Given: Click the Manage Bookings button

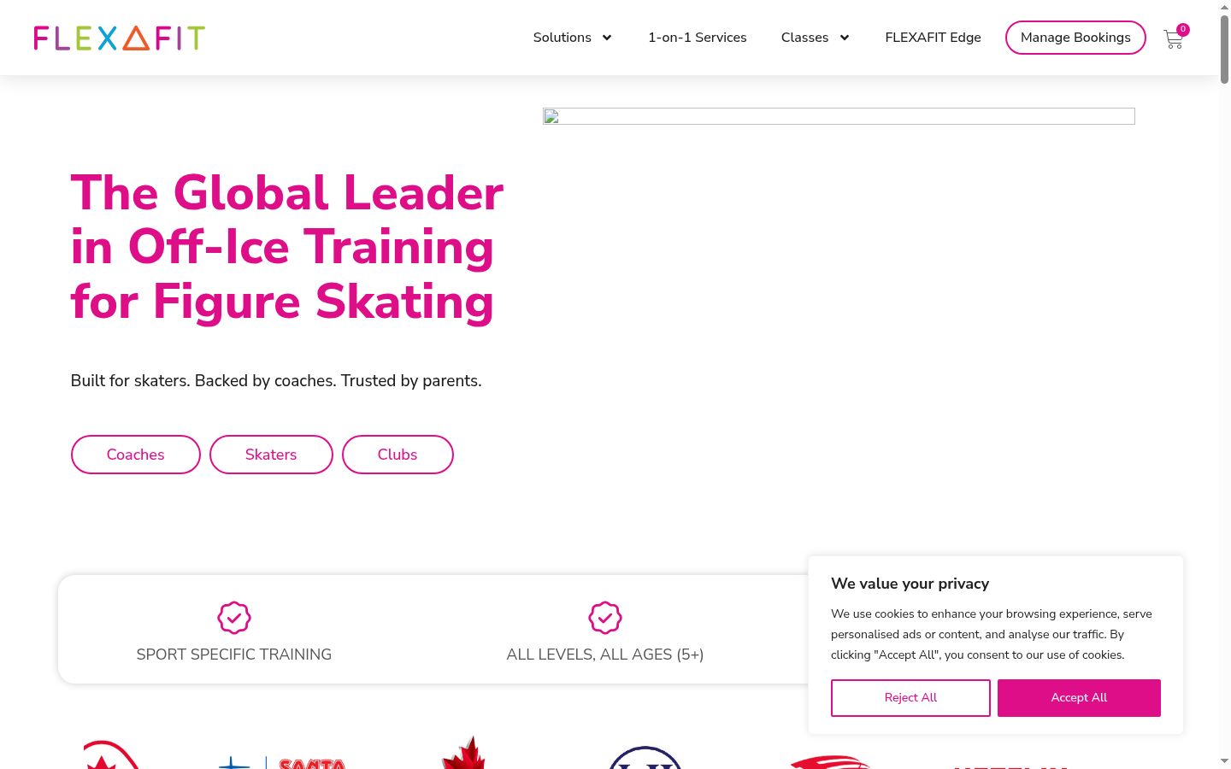Looking at the screenshot, I should pos(1075,38).
